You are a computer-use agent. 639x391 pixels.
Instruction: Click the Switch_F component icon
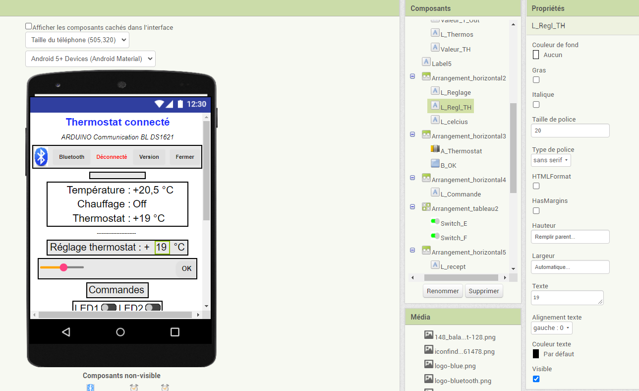click(435, 237)
